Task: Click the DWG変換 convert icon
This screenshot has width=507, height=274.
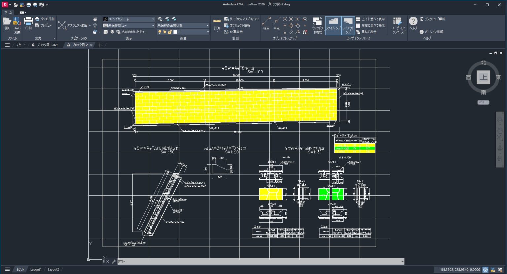Action: (x=17, y=24)
